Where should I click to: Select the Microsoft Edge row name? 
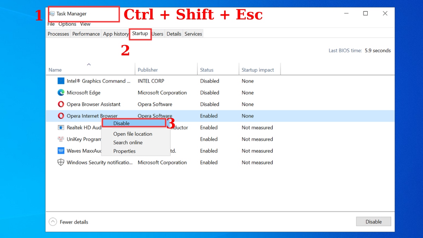click(84, 92)
